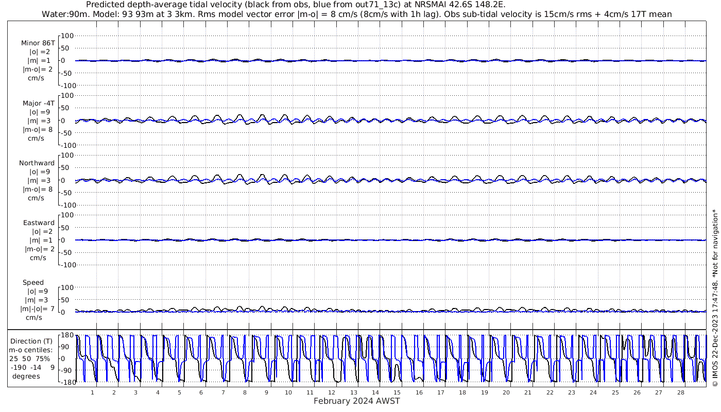The image size is (721, 412).
Task: Select the '-190 -14 9' centile values
Action: point(32,368)
